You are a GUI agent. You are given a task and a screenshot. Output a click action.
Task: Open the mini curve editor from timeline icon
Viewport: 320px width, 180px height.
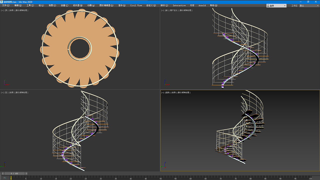(x=5, y=178)
